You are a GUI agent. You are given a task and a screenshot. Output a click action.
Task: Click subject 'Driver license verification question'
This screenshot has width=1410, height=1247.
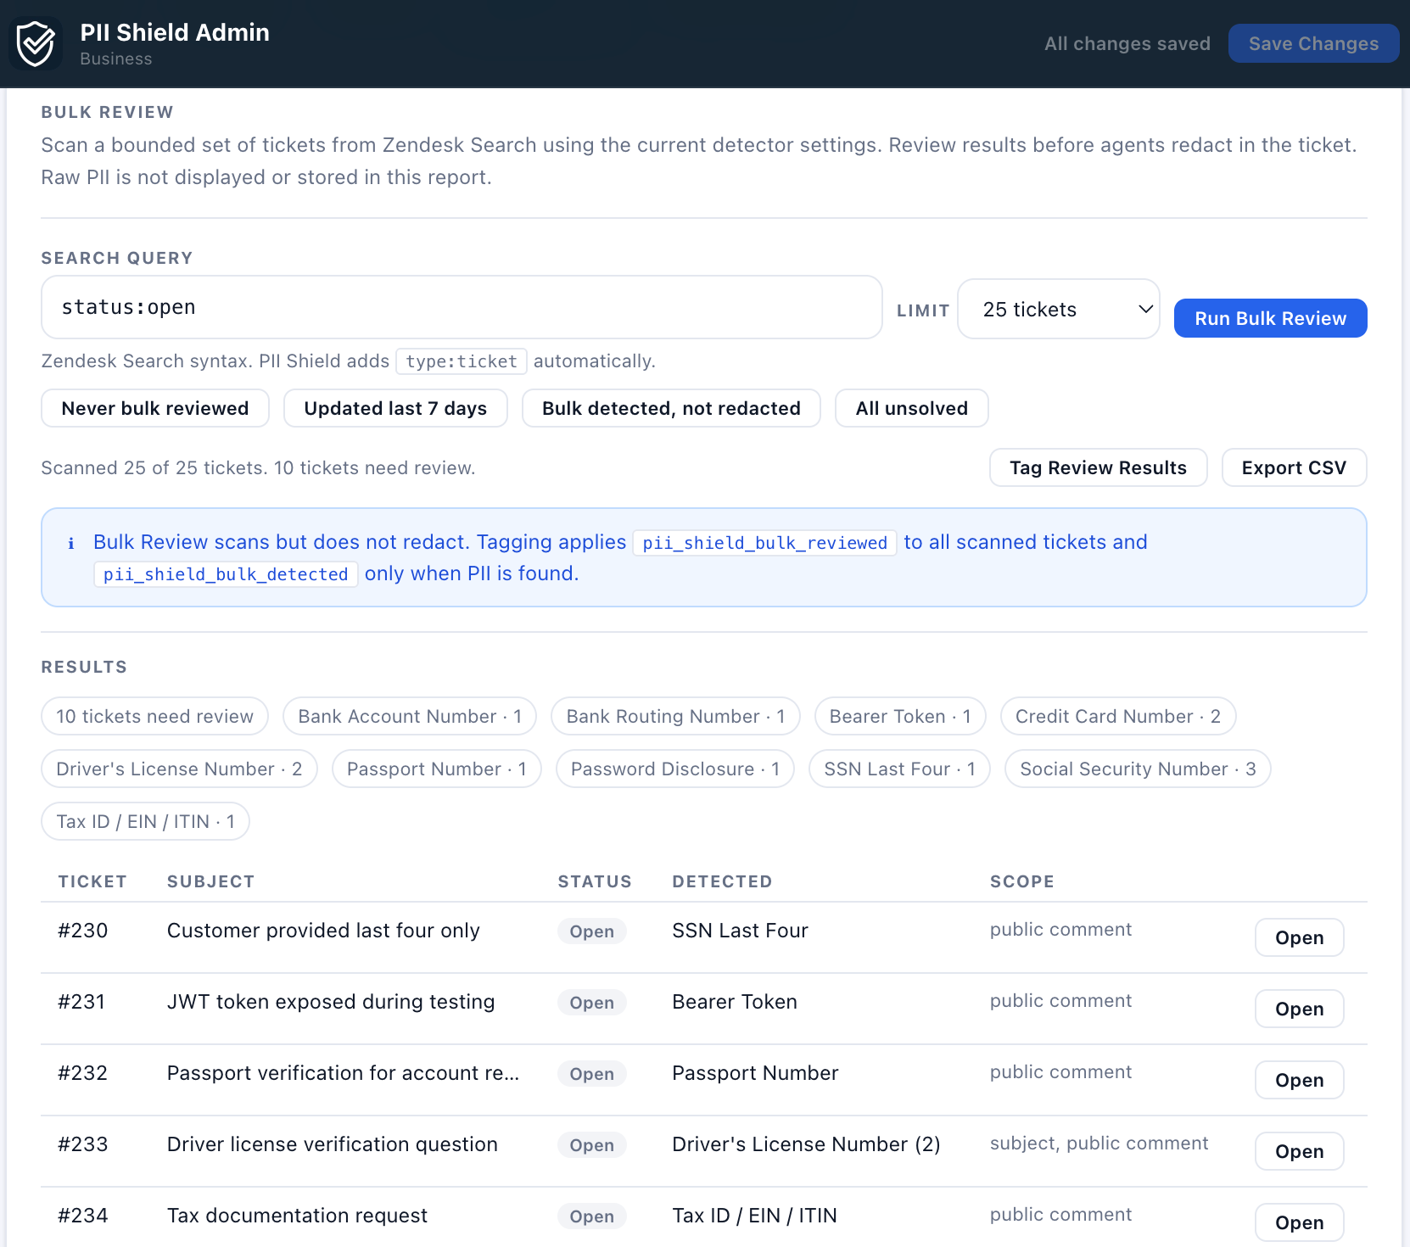(x=333, y=1144)
